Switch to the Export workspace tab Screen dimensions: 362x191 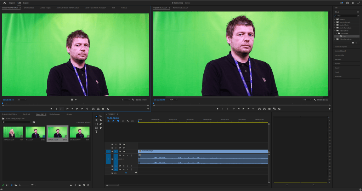click(26, 3)
